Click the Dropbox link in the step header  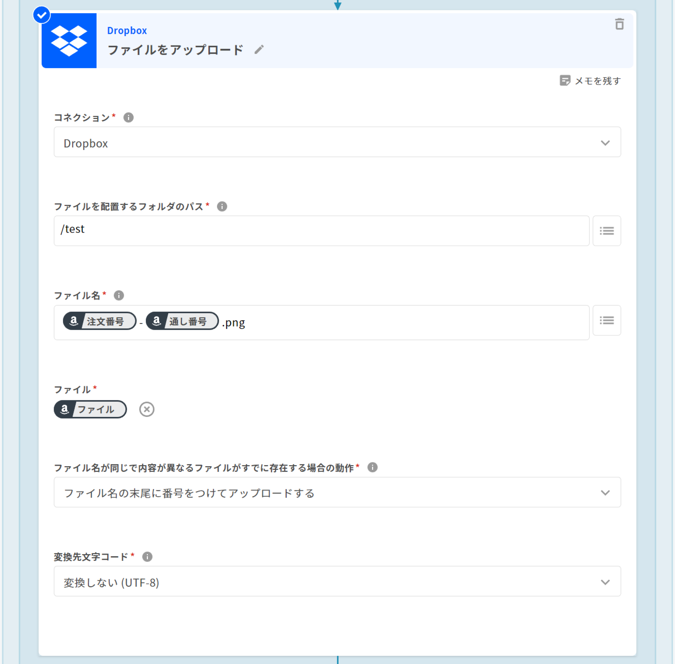click(127, 31)
